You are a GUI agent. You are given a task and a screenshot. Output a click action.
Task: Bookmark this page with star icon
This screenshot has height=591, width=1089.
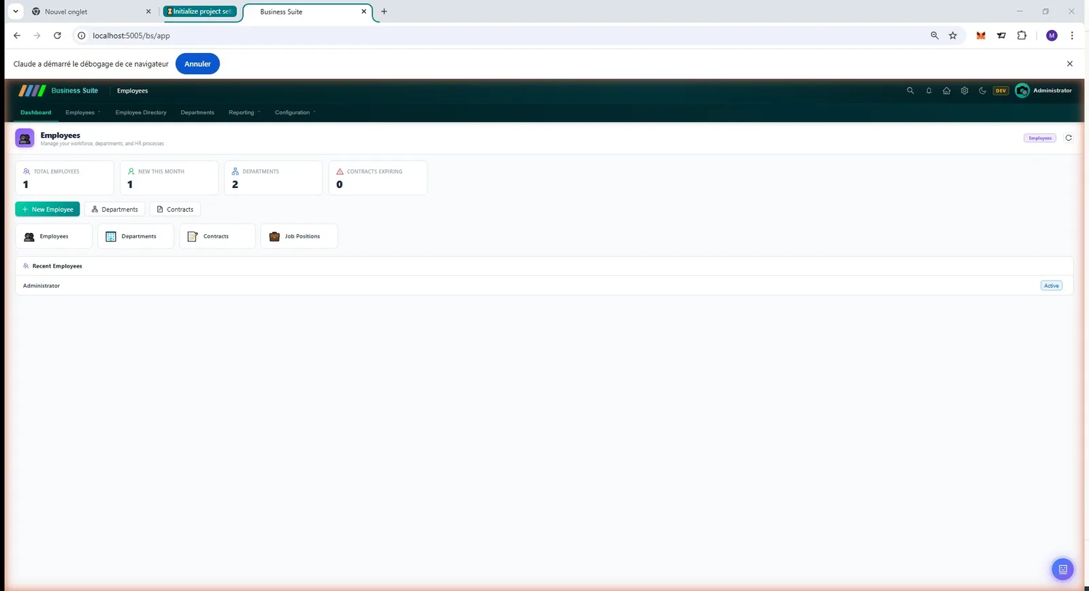[953, 35]
